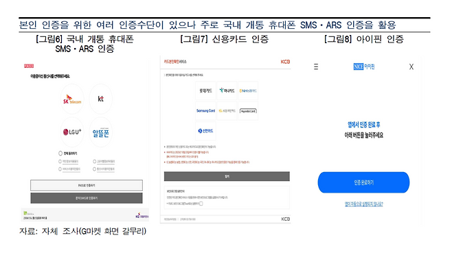Click the blue 인증 완료하기 button

click(364, 182)
